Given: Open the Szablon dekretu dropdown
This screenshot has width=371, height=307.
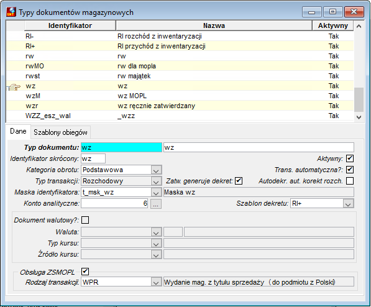Looking at the screenshot, I should pos(348,204).
